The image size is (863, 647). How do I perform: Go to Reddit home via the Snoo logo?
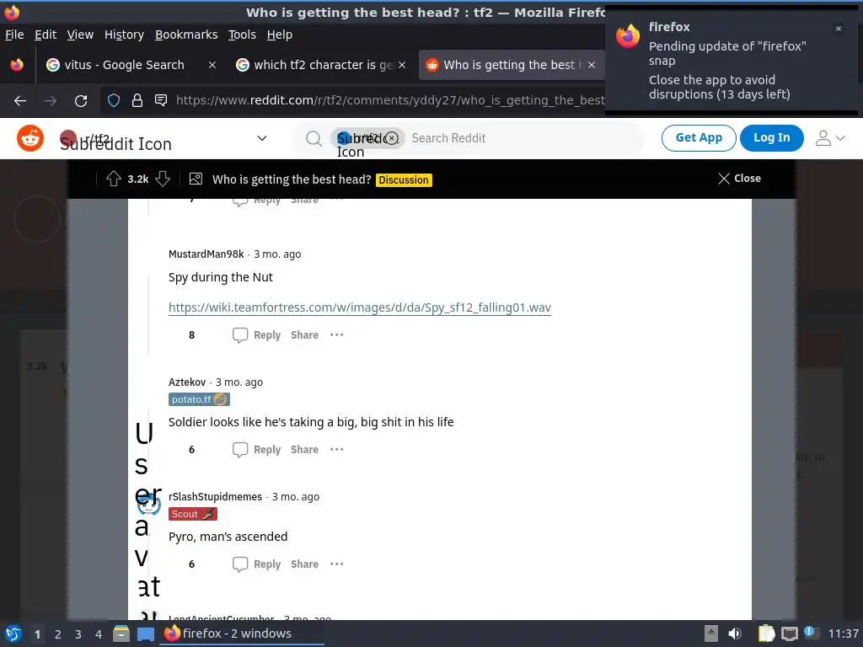tap(30, 138)
